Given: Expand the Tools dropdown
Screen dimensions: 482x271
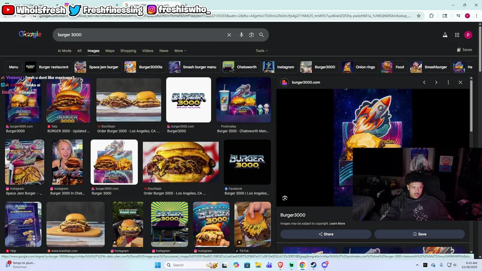Looking at the screenshot, I should [x=262, y=51].
